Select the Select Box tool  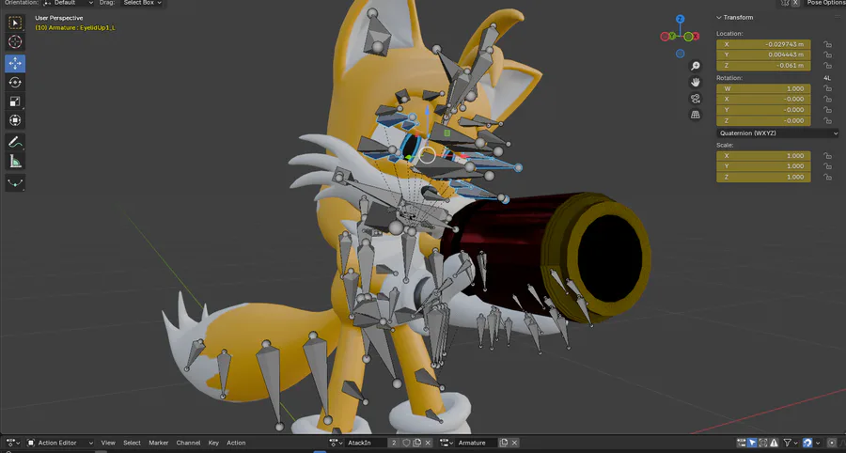15,23
